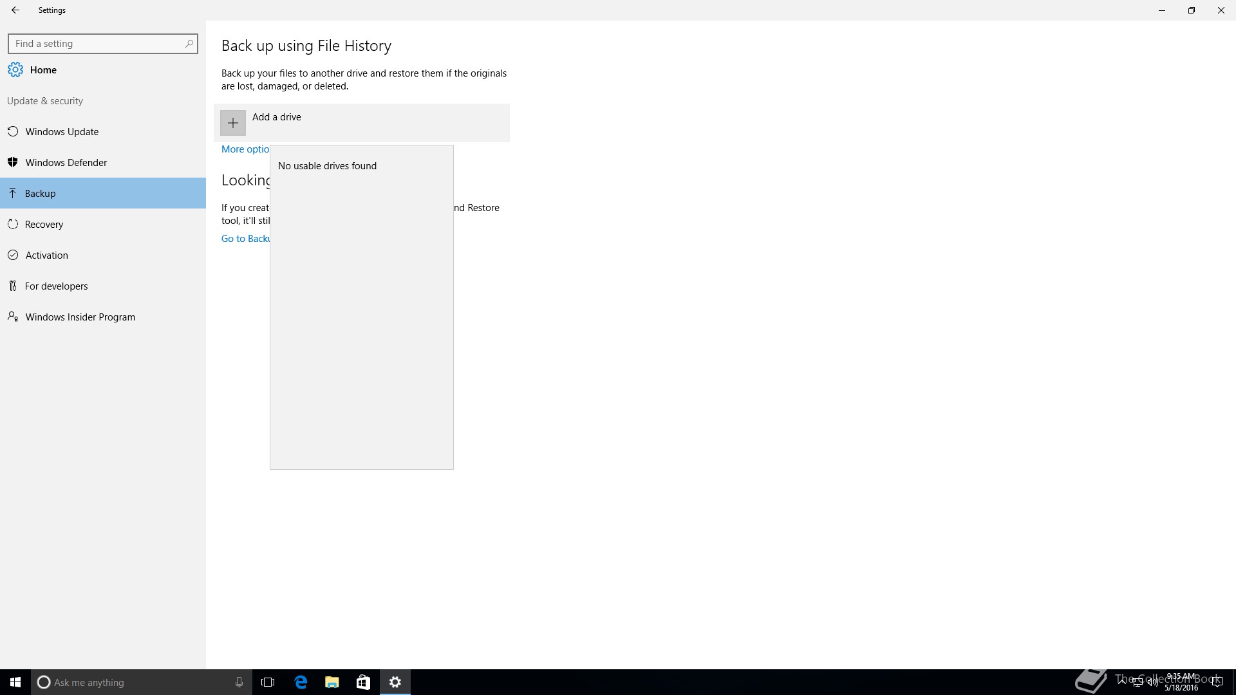Click the Windows Defender shield icon
This screenshot has width=1236, height=695.
(13, 162)
